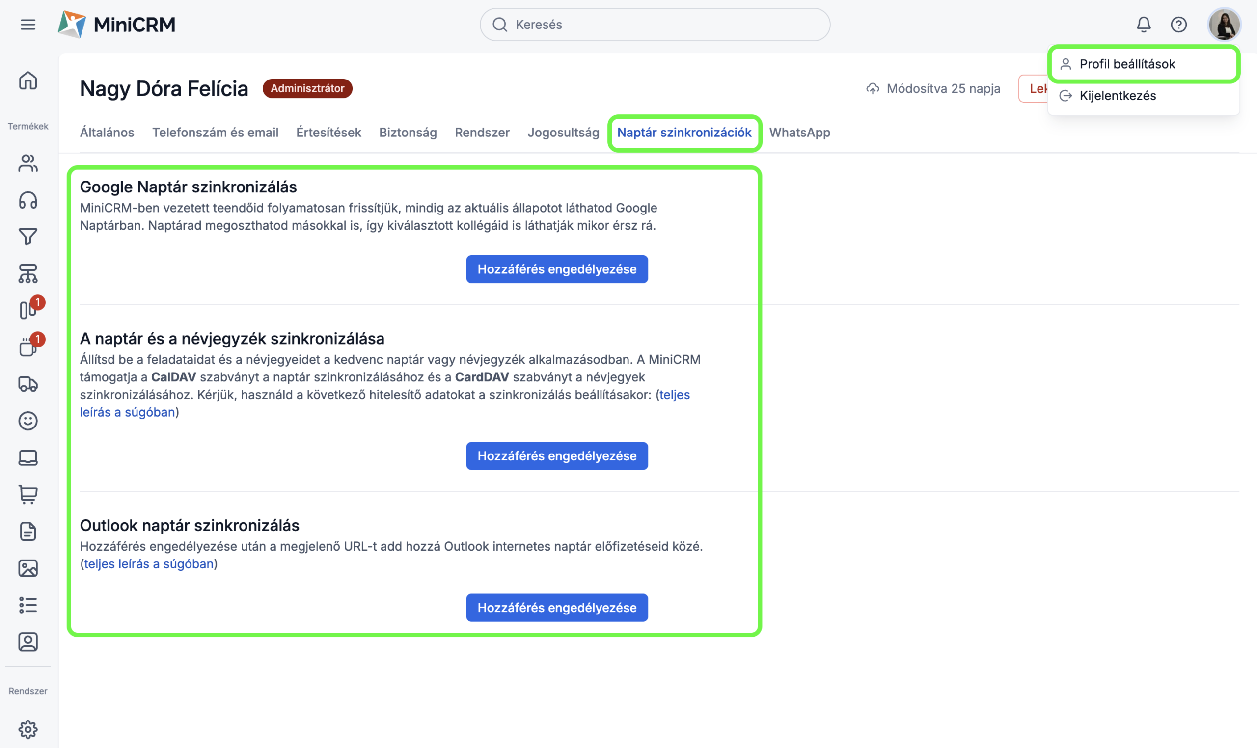The width and height of the screenshot is (1257, 748).
Task: Open Outlook 'teljes leírás a súgóban' link
Action: point(149,563)
